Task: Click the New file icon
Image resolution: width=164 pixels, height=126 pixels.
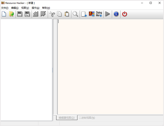Action: coord(4,14)
